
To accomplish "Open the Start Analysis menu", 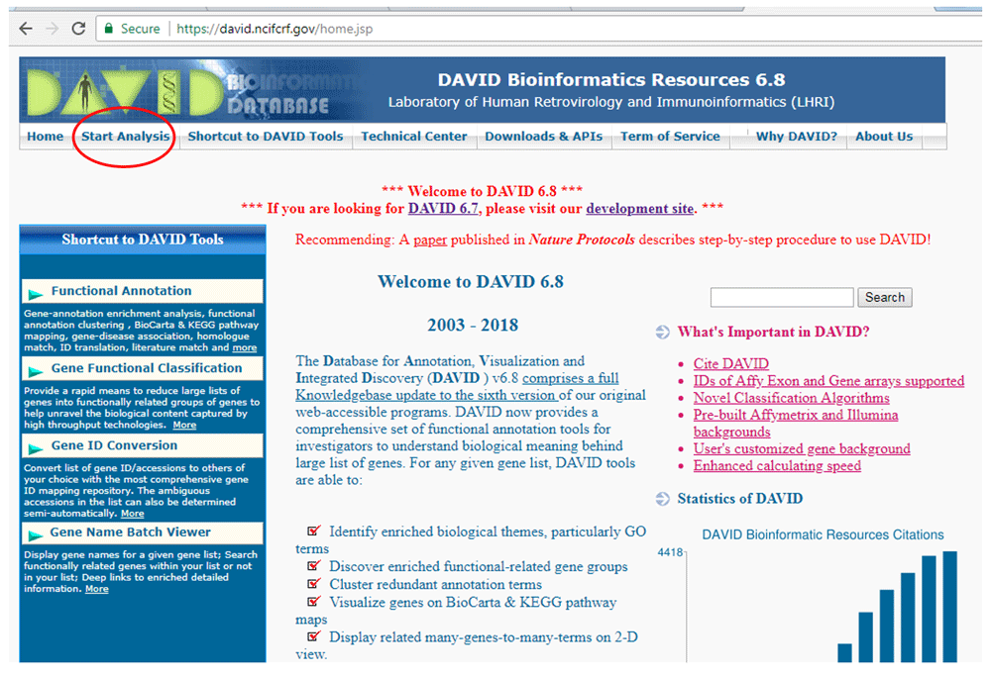I will (124, 137).
